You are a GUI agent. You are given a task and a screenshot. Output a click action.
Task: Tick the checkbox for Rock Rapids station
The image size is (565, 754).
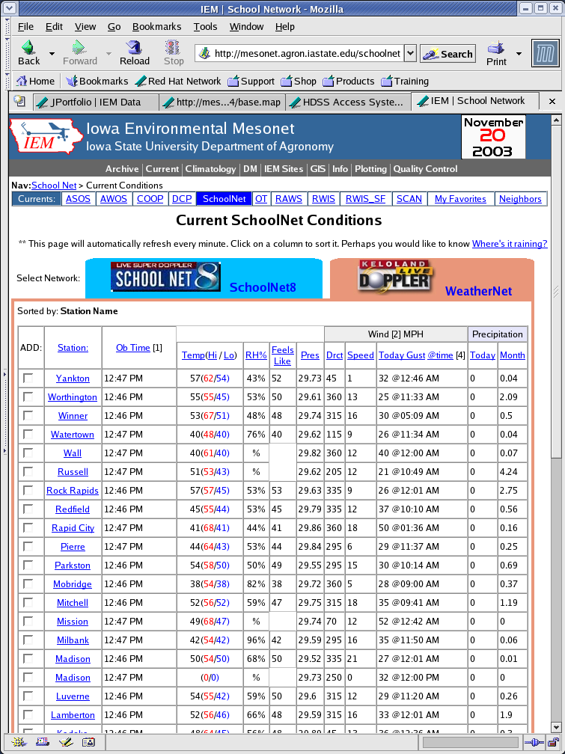click(x=28, y=491)
